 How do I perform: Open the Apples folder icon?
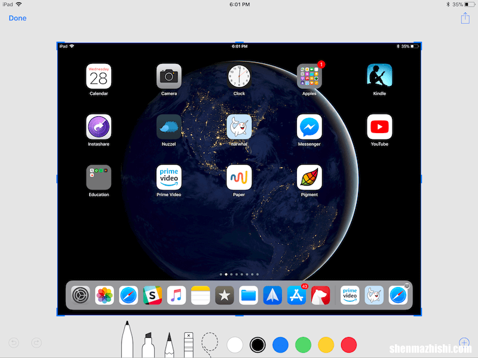click(x=309, y=76)
